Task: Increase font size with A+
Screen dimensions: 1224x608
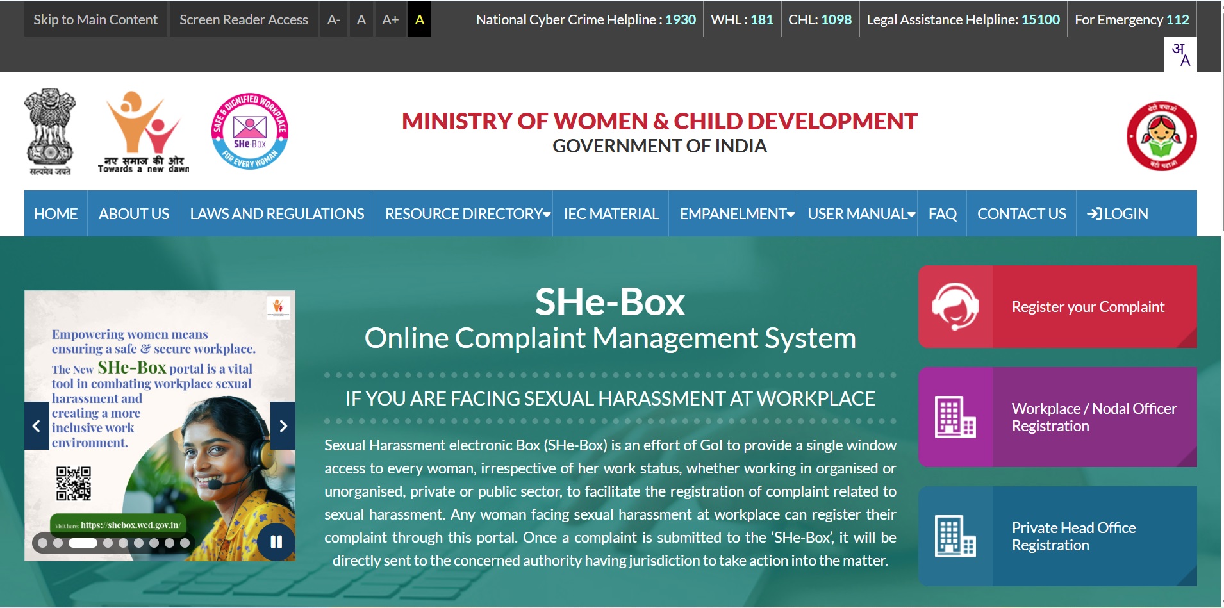Action: tap(390, 19)
